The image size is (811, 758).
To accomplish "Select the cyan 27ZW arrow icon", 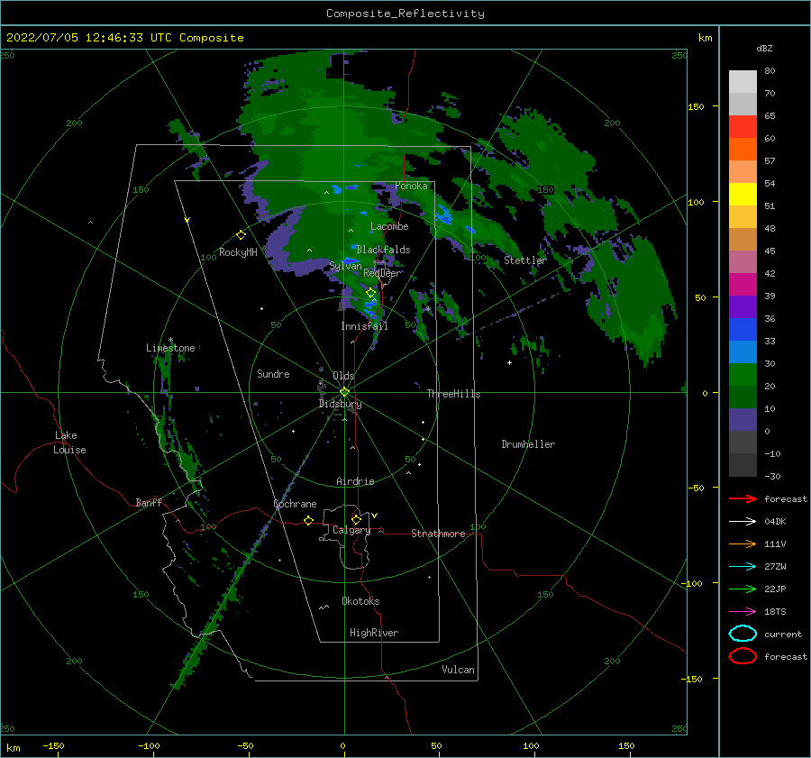I will click(x=743, y=567).
